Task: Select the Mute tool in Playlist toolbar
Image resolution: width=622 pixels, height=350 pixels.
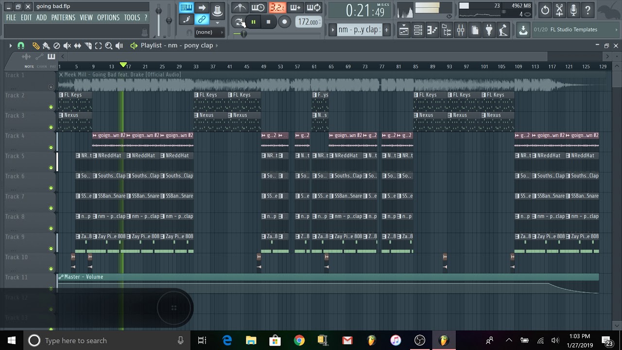Action: (x=67, y=45)
